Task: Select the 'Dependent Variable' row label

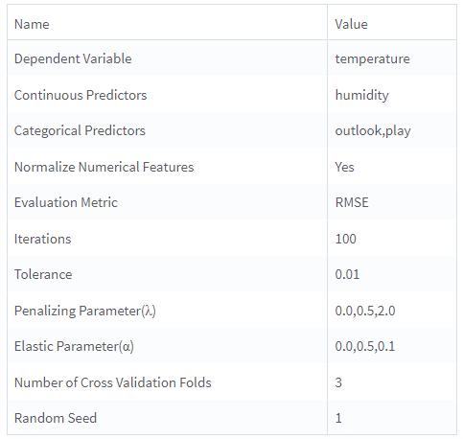Action: pos(73,58)
